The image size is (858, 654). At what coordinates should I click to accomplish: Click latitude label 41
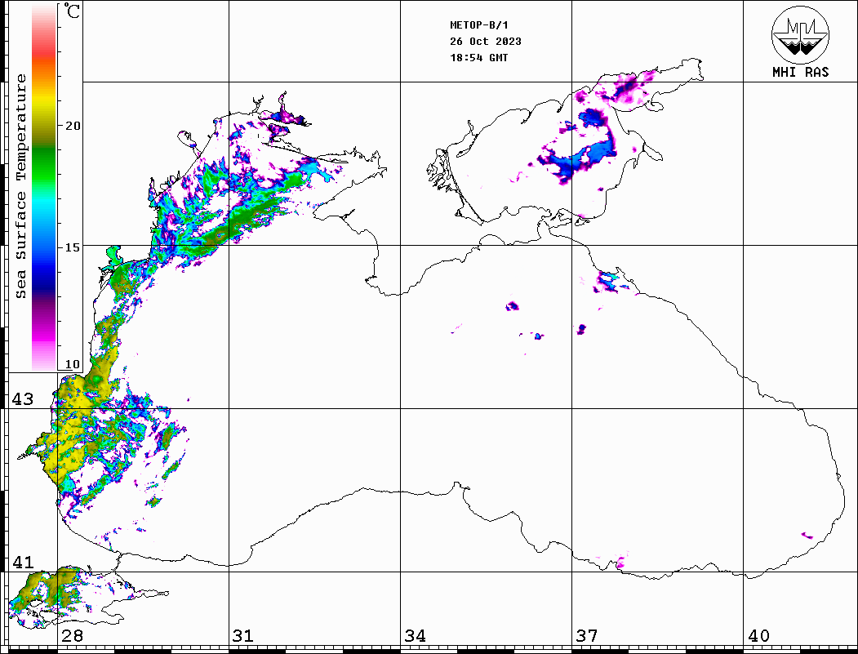coord(23,562)
